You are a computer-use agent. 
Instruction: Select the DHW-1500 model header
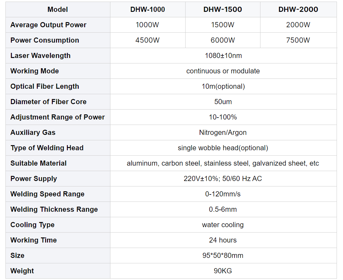click(223, 9)
